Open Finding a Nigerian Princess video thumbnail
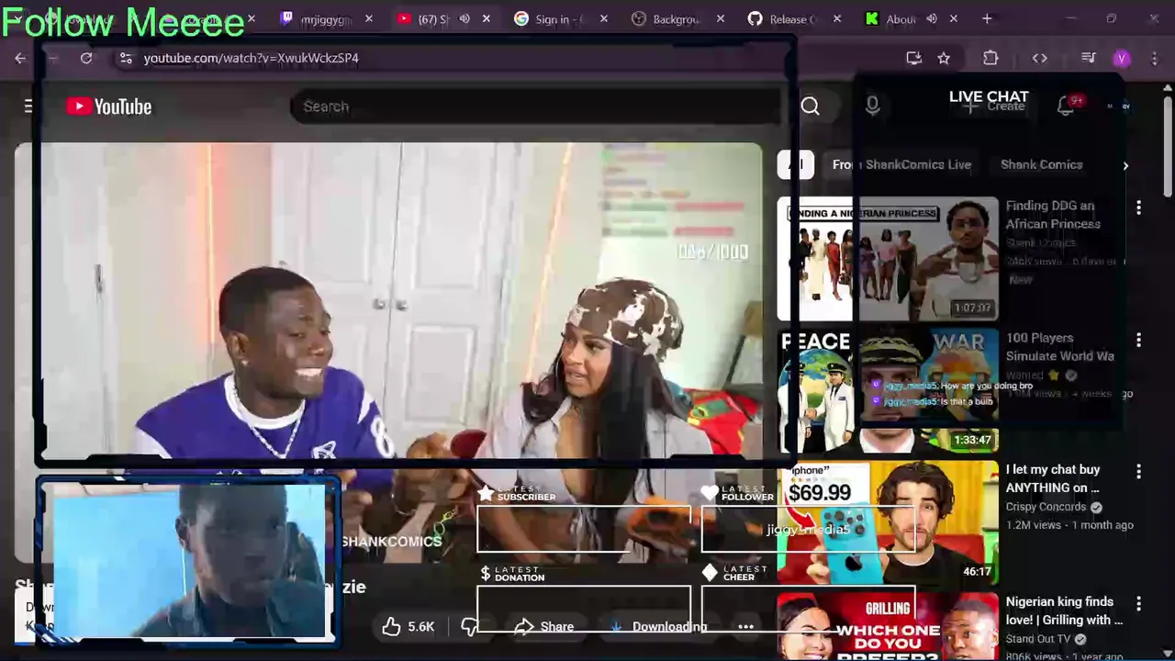Screen dimensions: 1175x661 click(x=888, y=259)
